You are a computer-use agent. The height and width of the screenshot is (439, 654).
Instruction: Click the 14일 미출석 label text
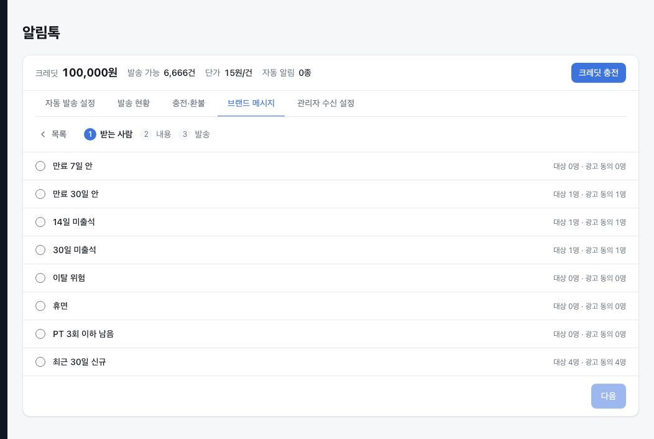(x=74, y=222)
